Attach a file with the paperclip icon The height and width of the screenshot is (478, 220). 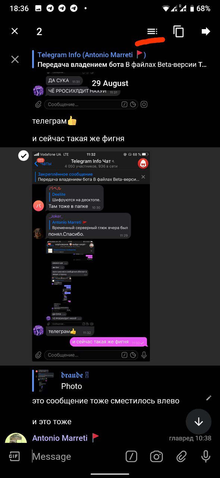click(x=181, y=456)
